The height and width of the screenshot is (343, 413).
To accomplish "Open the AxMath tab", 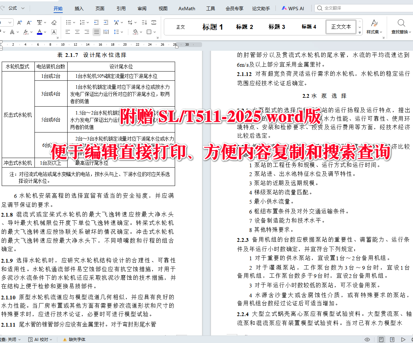I will [187, 9].
